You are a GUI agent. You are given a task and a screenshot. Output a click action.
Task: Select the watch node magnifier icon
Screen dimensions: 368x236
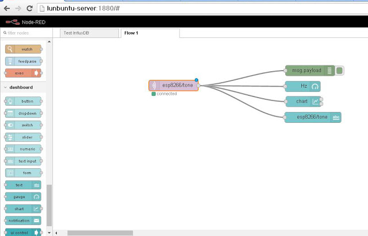coord(10,49)
